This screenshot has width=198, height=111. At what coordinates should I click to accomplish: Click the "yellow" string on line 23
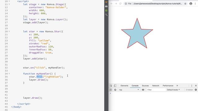(44, 40)
